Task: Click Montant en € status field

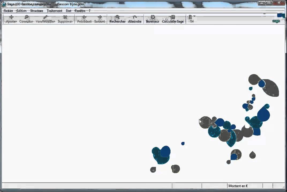Action: pos(245,186)
